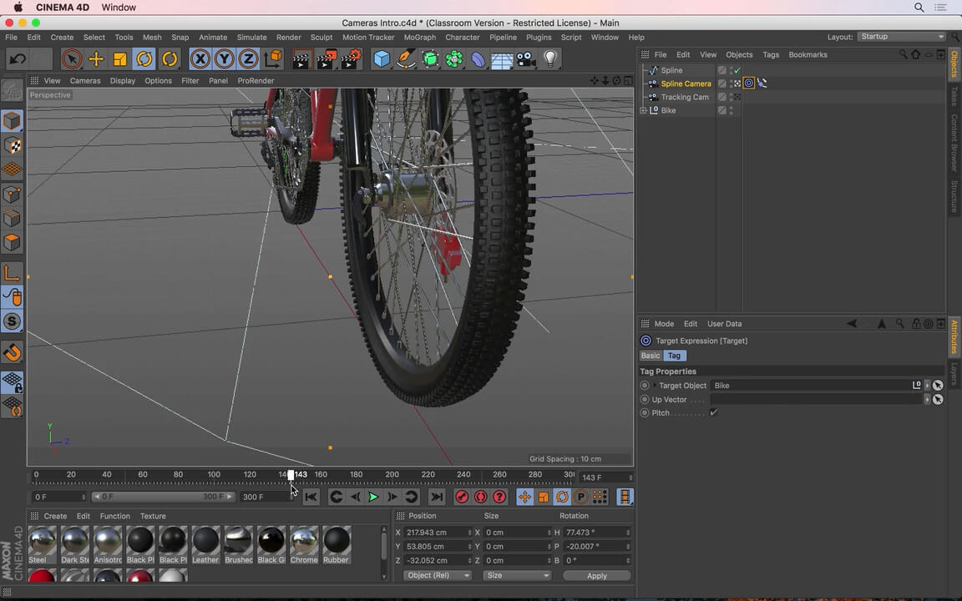Expand the Bike object hierarchy
Image resolution: width=962 pixels, height=601 pixels.
coord(644,110)
